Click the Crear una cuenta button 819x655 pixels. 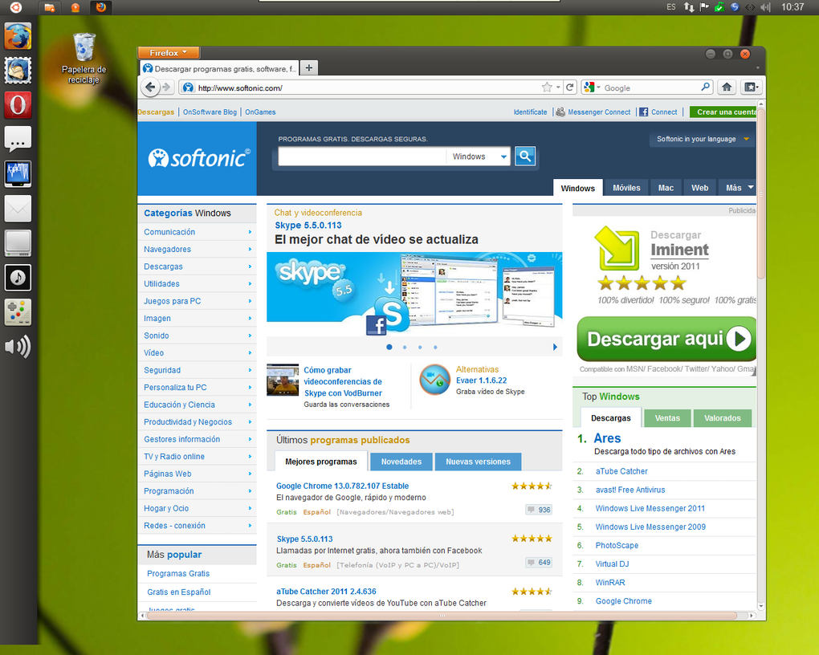point(723,112)
